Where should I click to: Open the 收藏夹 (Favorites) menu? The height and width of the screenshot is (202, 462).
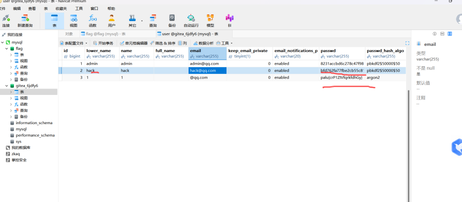62,9
